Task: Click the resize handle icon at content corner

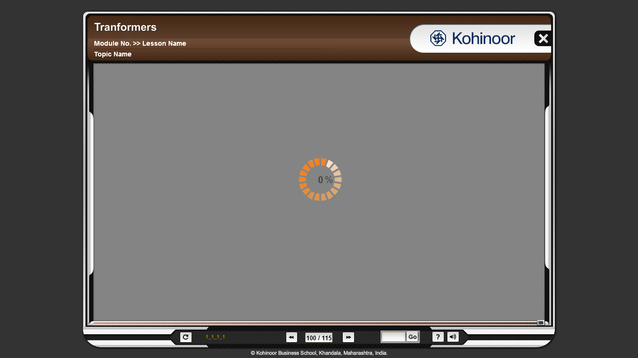Action: coord(541,322)
